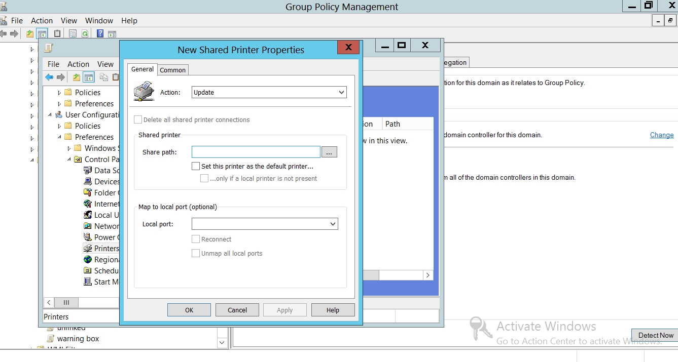Select the Network Options node icon

click(x=88, y=226)
